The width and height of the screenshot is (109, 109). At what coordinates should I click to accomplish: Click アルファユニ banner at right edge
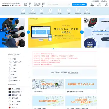click(x=97, y=33)
